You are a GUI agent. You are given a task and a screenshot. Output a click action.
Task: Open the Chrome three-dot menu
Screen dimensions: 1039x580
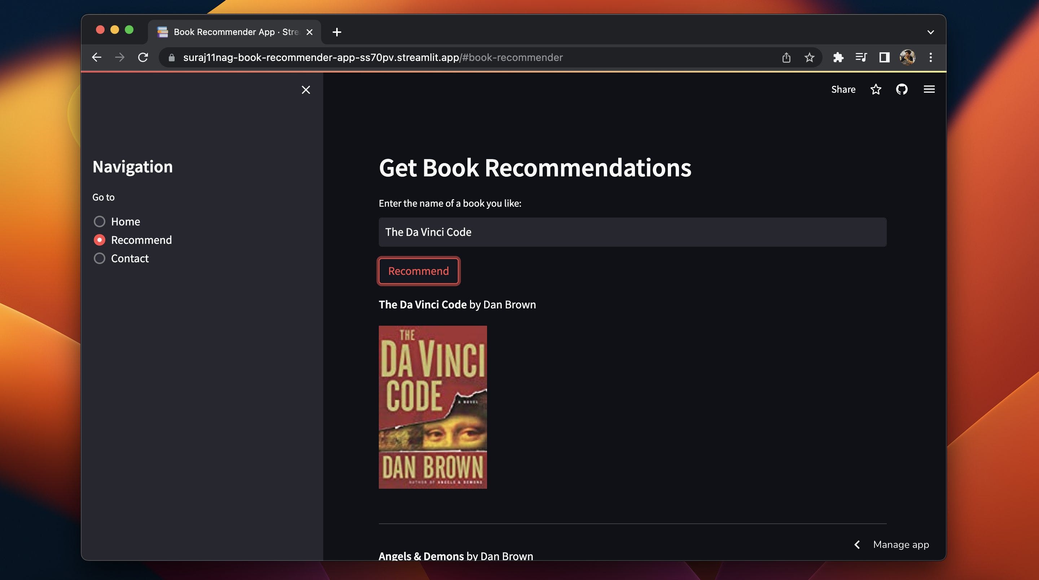(x=930, y=57)
